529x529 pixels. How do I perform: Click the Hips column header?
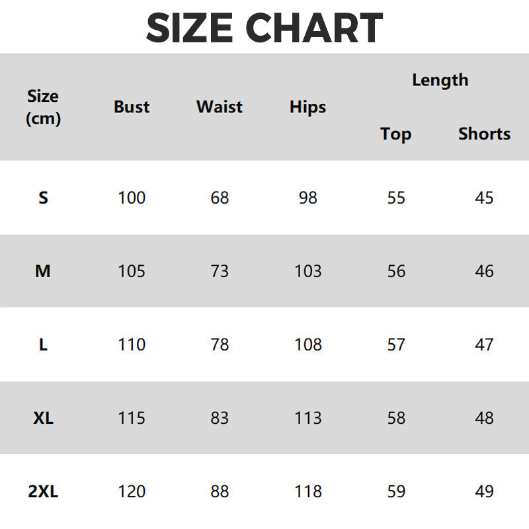[x=307, y=106]
